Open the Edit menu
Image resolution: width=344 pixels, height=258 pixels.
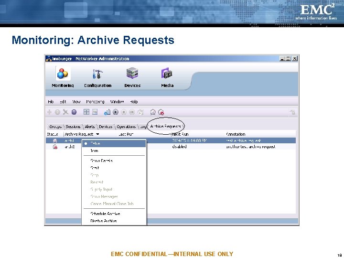(63, 102)
